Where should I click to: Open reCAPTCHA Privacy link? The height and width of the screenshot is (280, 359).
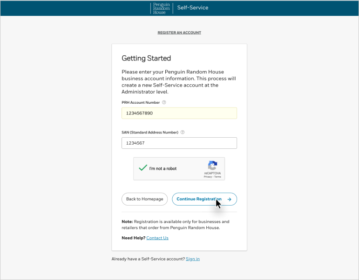pos(208,177)
